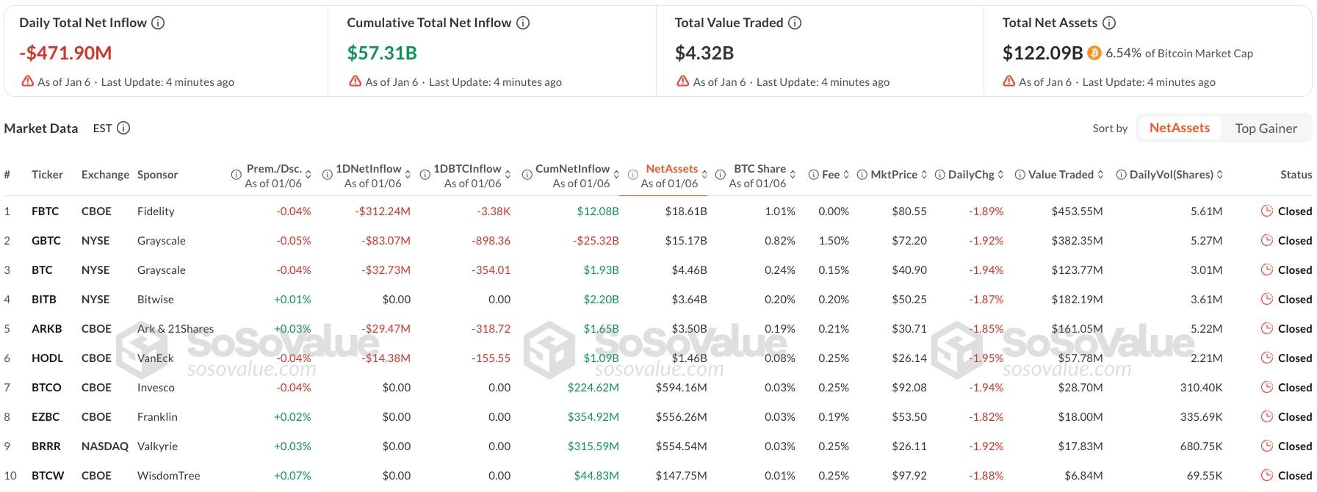This screenshot has width=1317, height=492.
Task: Open the FBTC ticker row link
Action: pyautogui.click(x=45, y=211)
